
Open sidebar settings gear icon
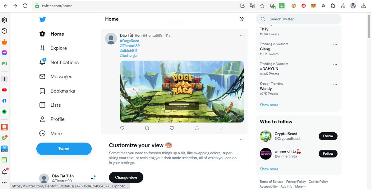pyautogui.click(x=4, y=20)
